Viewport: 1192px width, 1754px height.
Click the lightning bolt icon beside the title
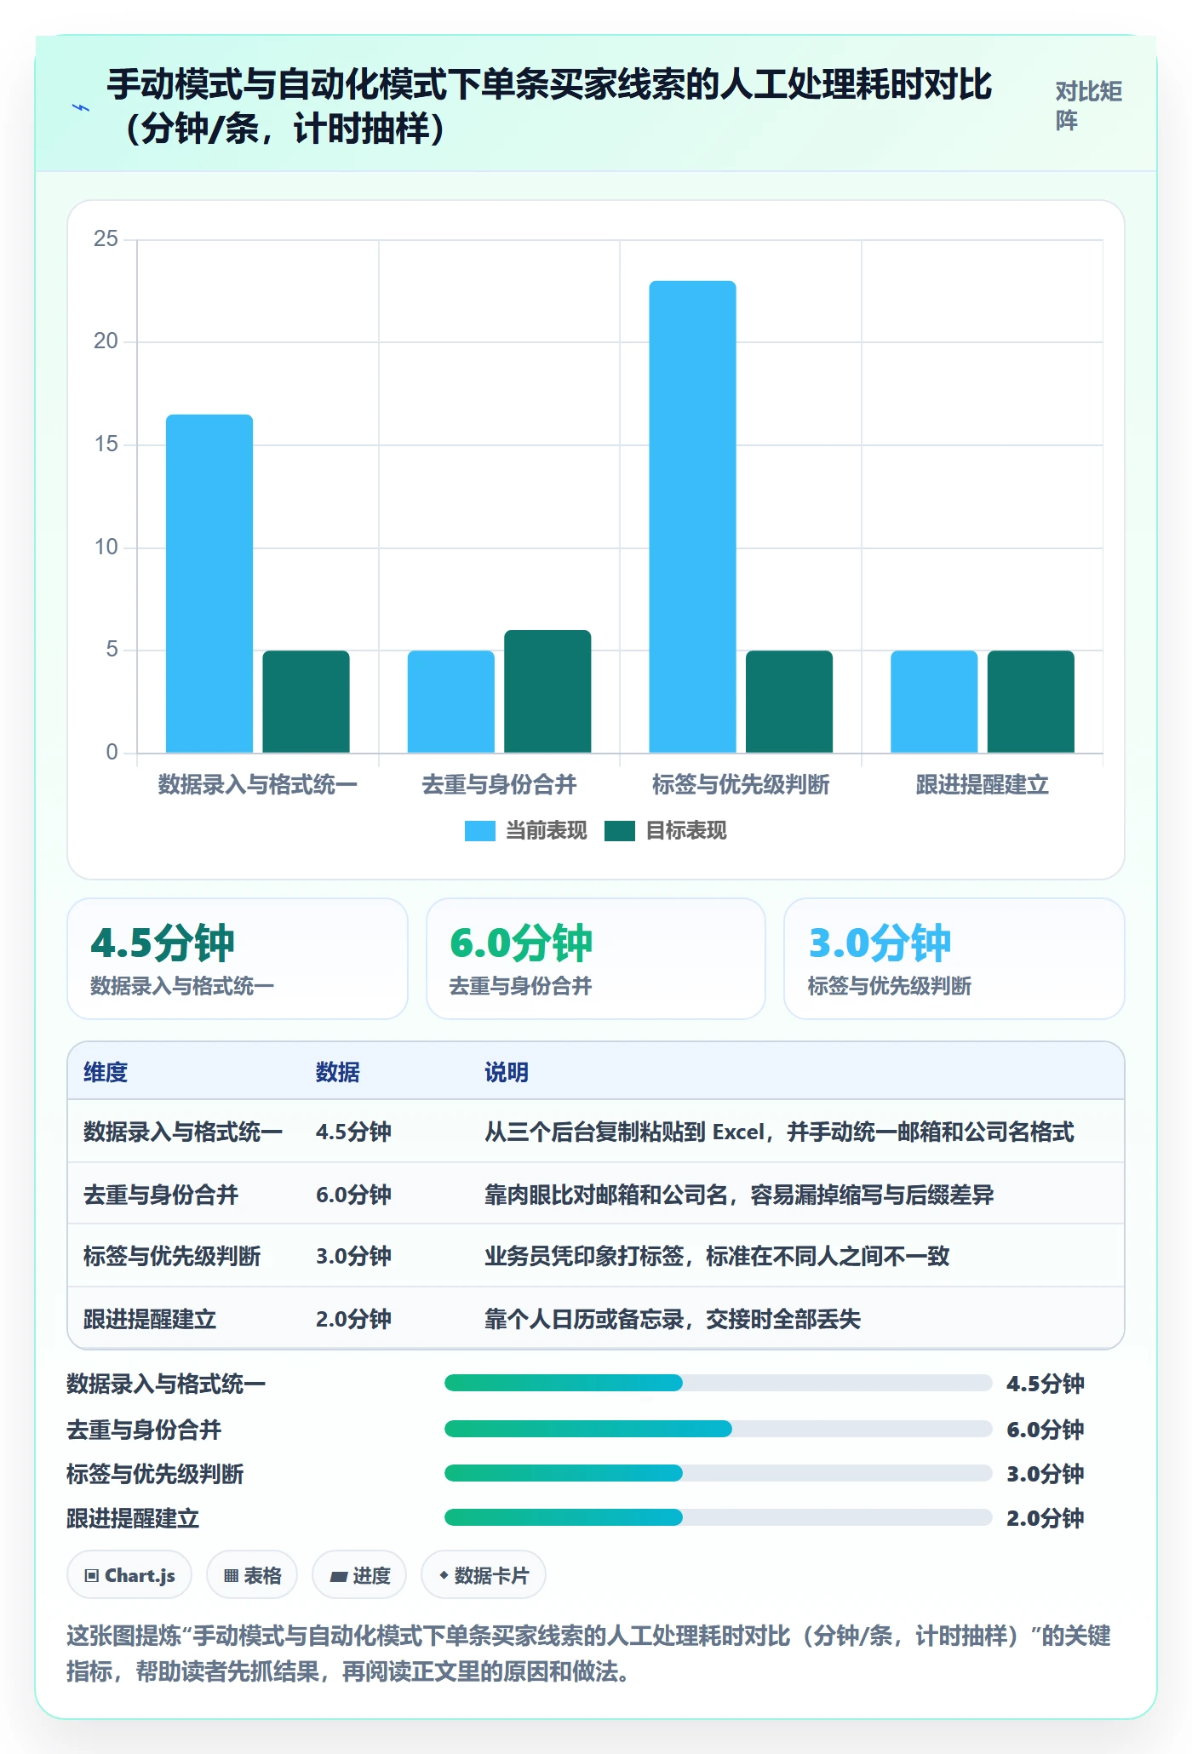81,107
